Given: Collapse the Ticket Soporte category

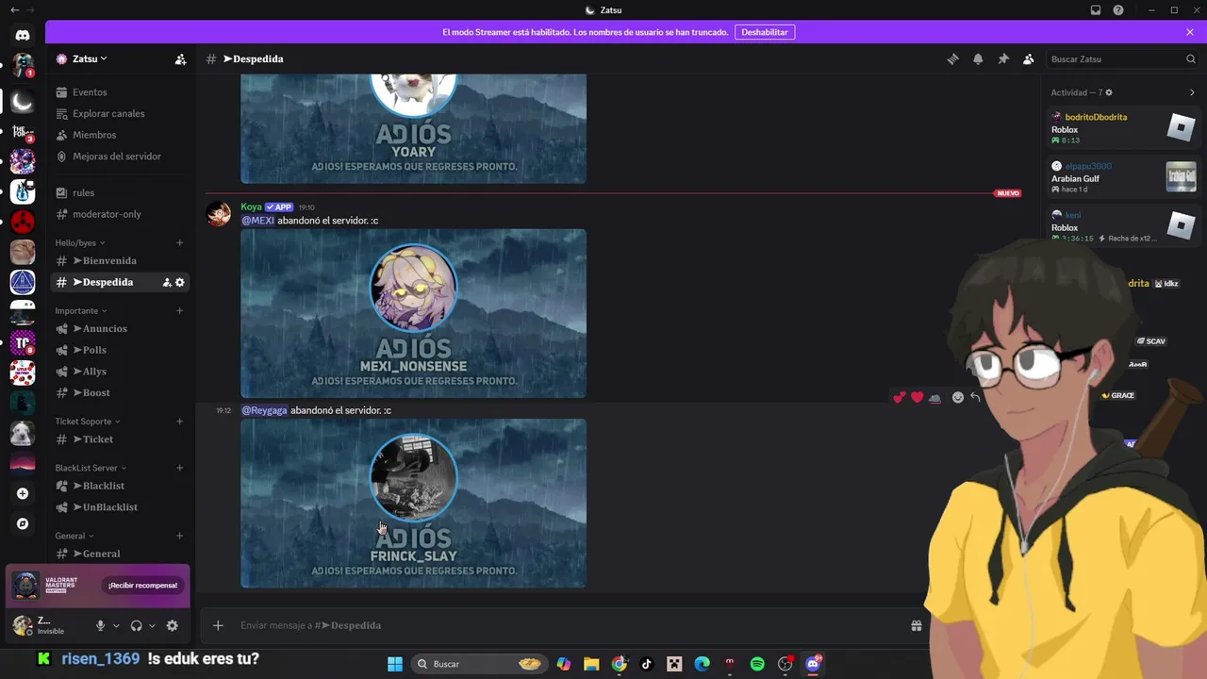Looking at the screenshot, I should [x=88, y=422].
